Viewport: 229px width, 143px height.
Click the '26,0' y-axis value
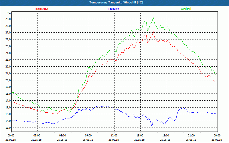8,39
